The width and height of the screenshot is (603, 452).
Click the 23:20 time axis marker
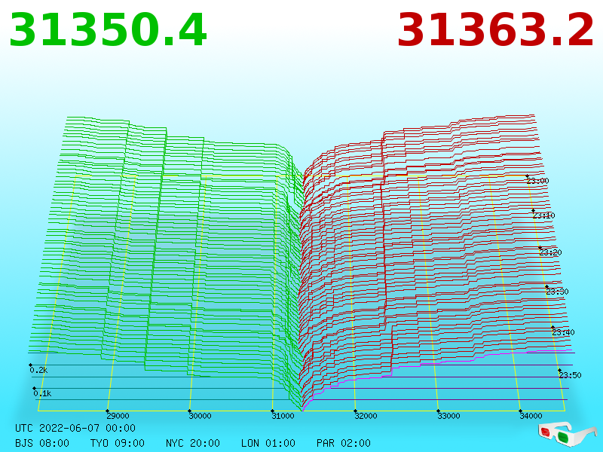(x=550, y=252)
